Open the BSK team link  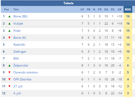(x=16, y=59)
